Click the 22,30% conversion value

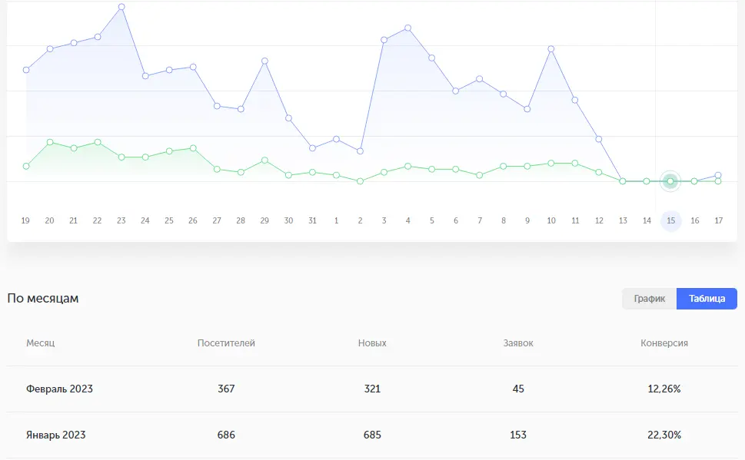pyautogui.click(x=664, y=435)
